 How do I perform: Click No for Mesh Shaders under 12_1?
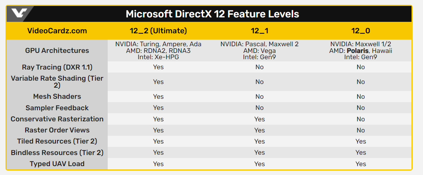(x=259, y=97)
